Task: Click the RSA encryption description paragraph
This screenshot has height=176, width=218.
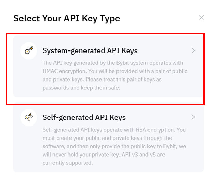Action: tap(114, 146)
